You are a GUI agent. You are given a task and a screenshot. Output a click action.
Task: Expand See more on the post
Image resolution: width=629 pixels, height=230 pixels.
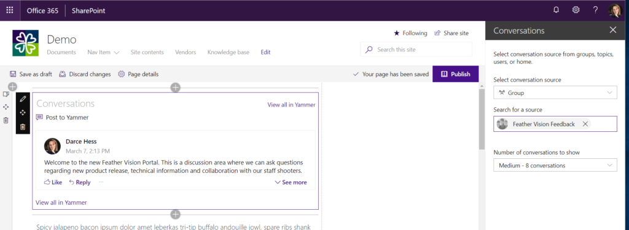tap(291, 182)
